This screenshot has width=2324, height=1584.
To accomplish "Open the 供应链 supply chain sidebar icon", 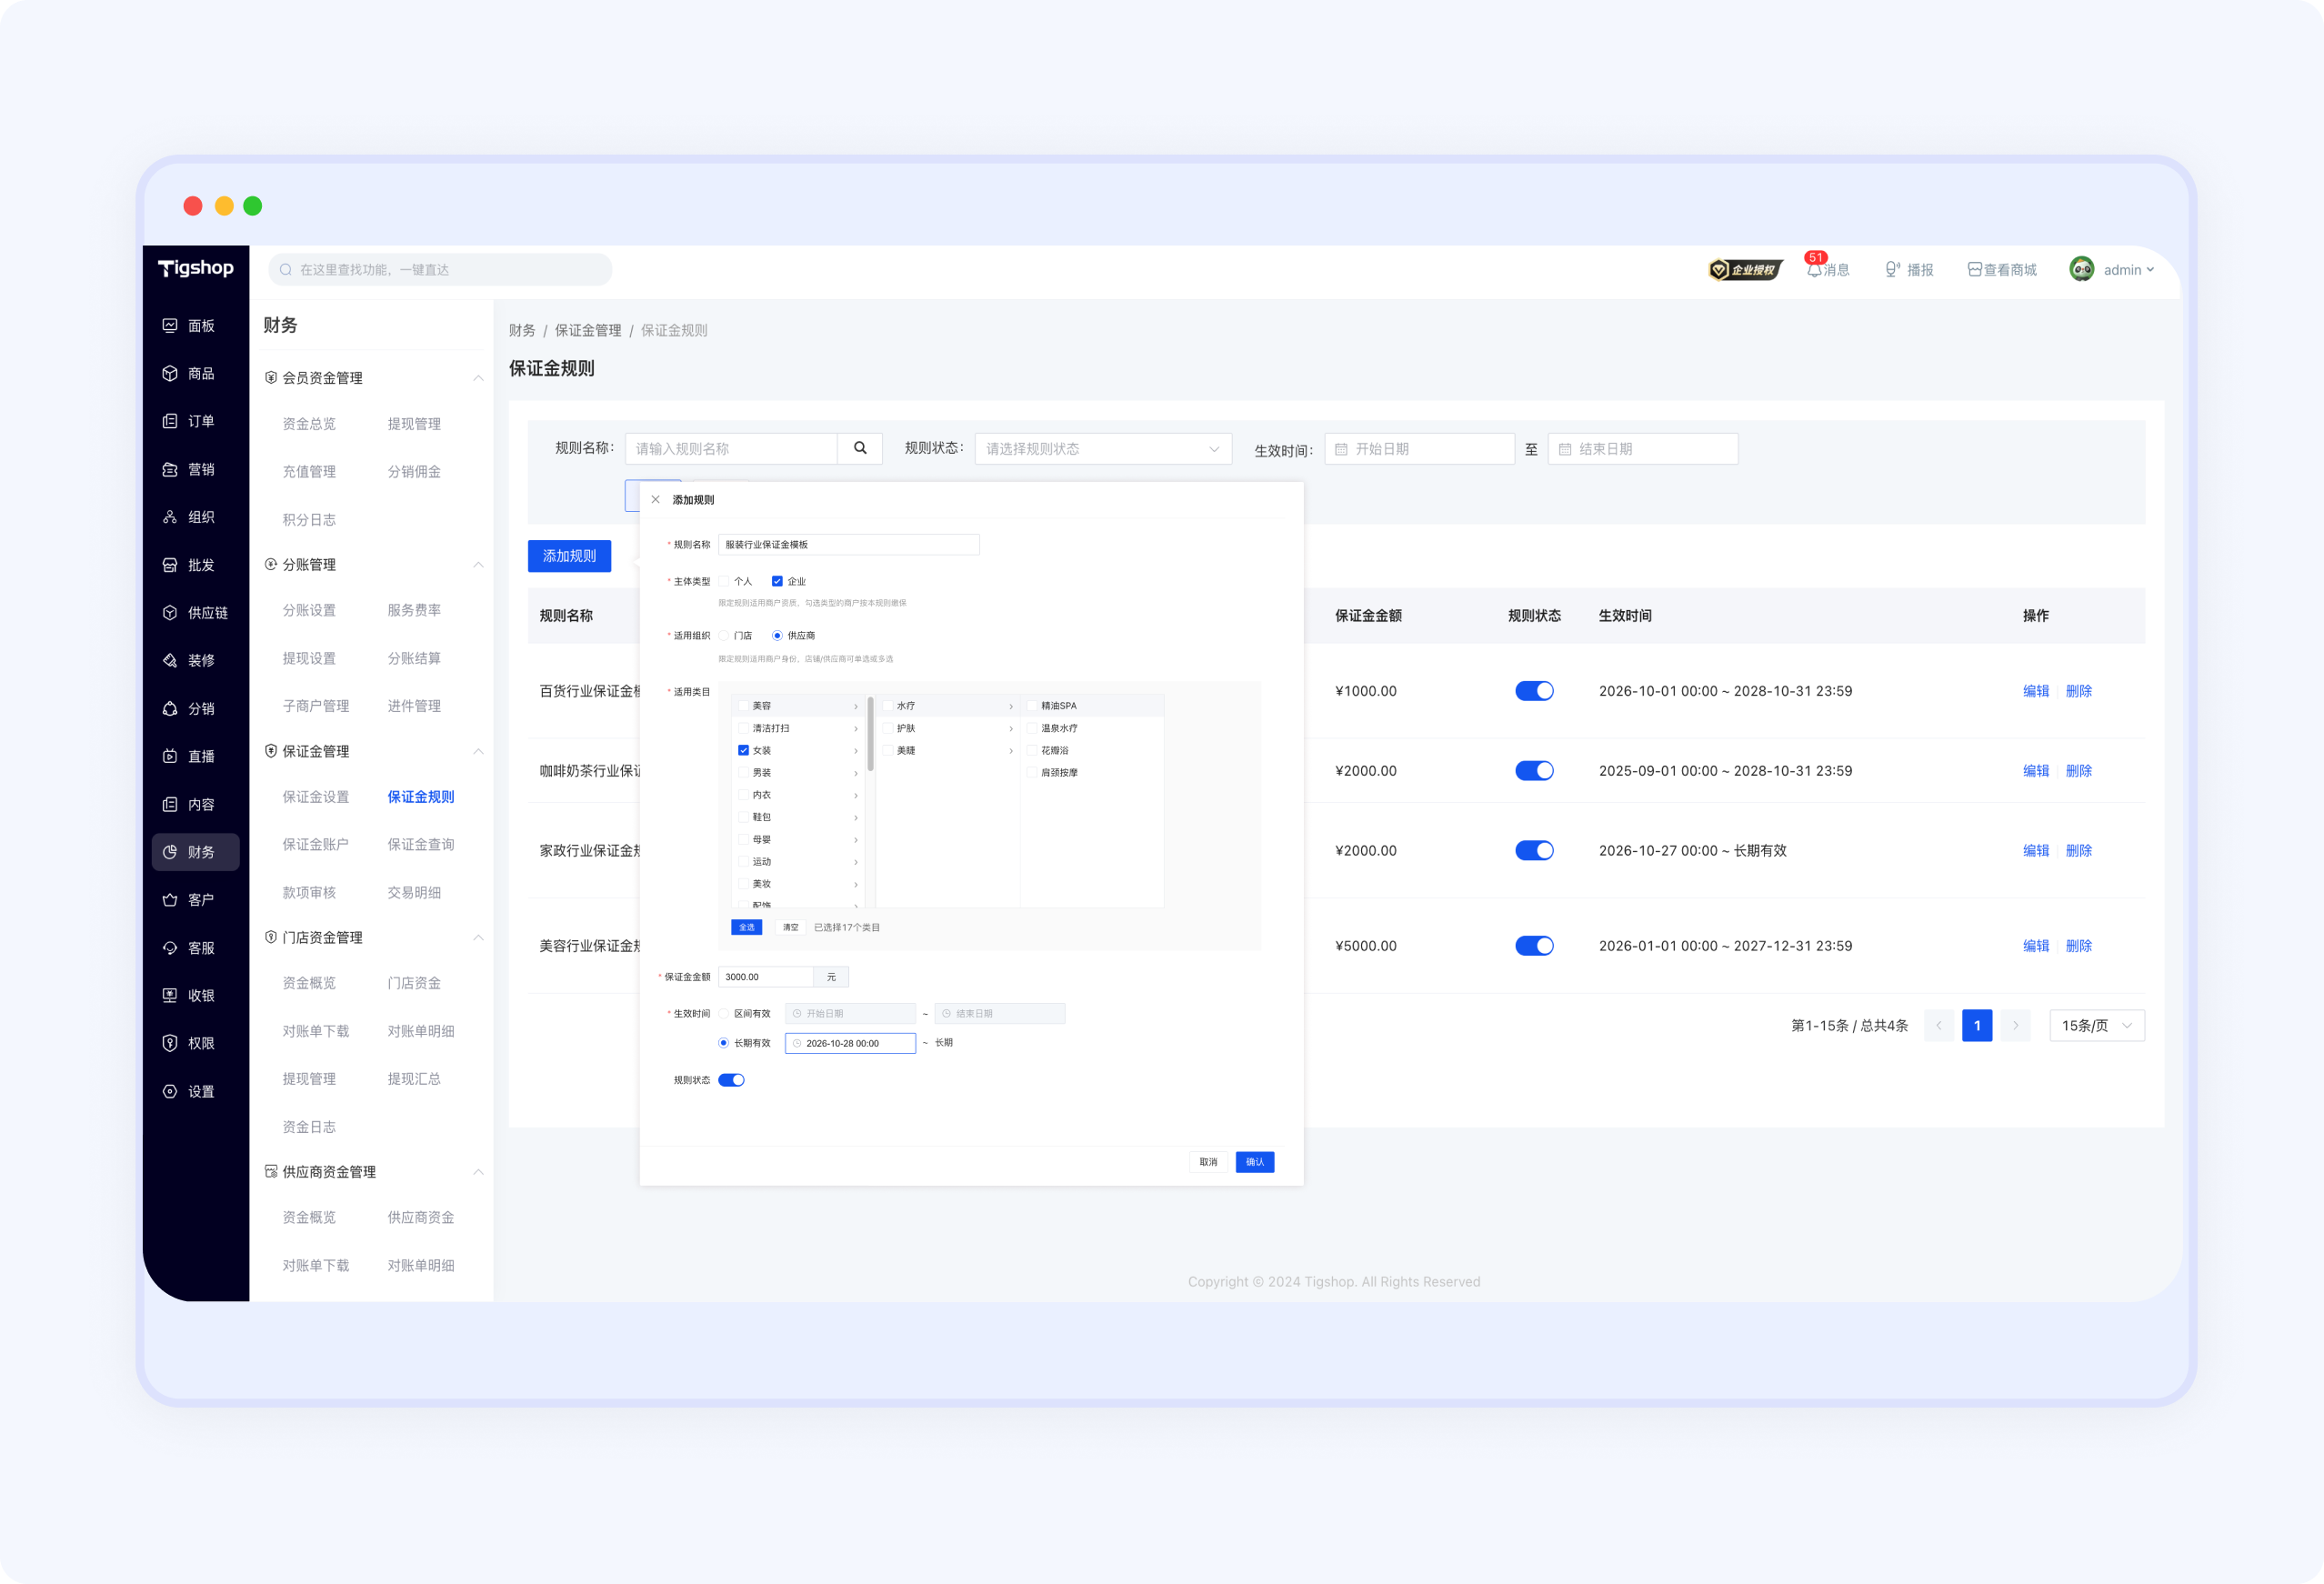I will click(170, 613).
